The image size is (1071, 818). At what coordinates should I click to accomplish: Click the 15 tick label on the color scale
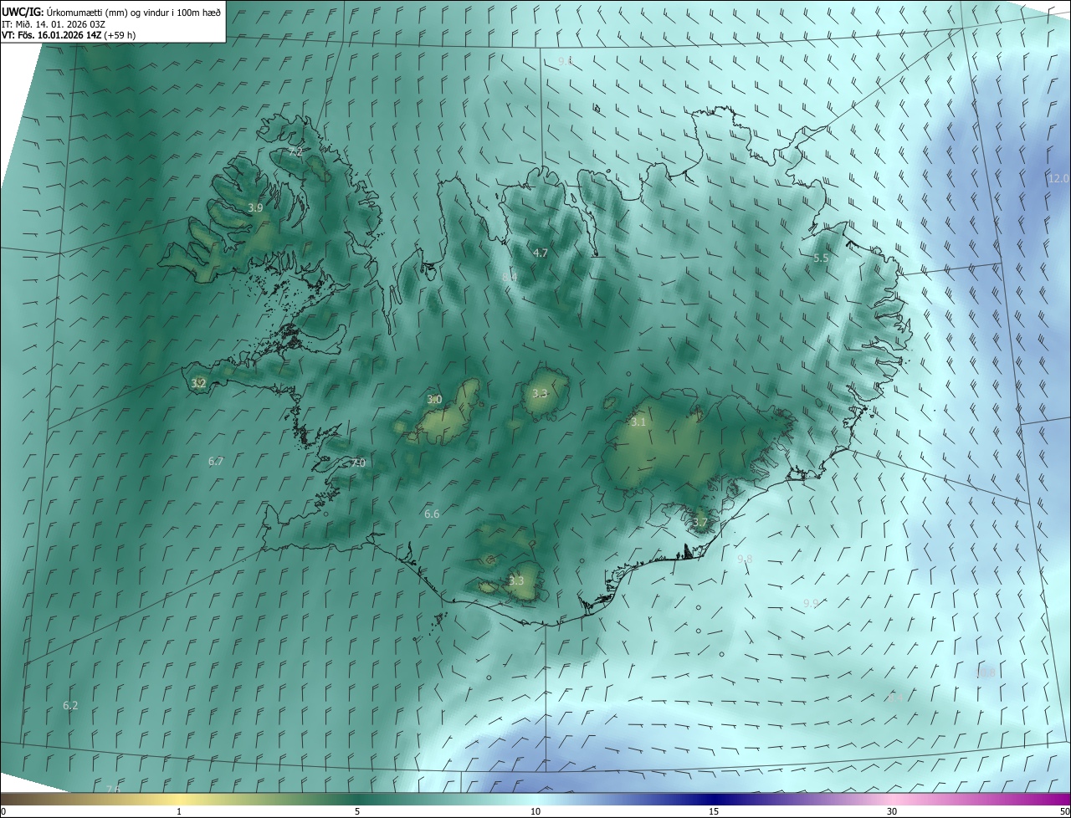(714, 811)
